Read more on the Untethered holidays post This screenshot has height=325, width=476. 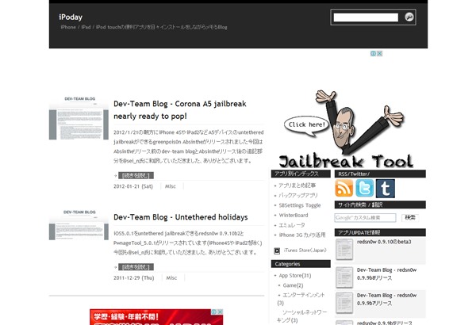(136, 267)
